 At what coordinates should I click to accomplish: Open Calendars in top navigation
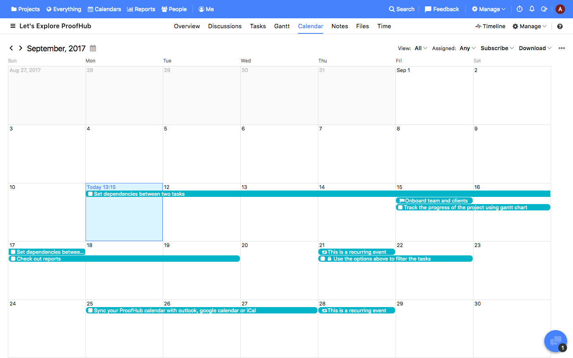pos(104,9)
